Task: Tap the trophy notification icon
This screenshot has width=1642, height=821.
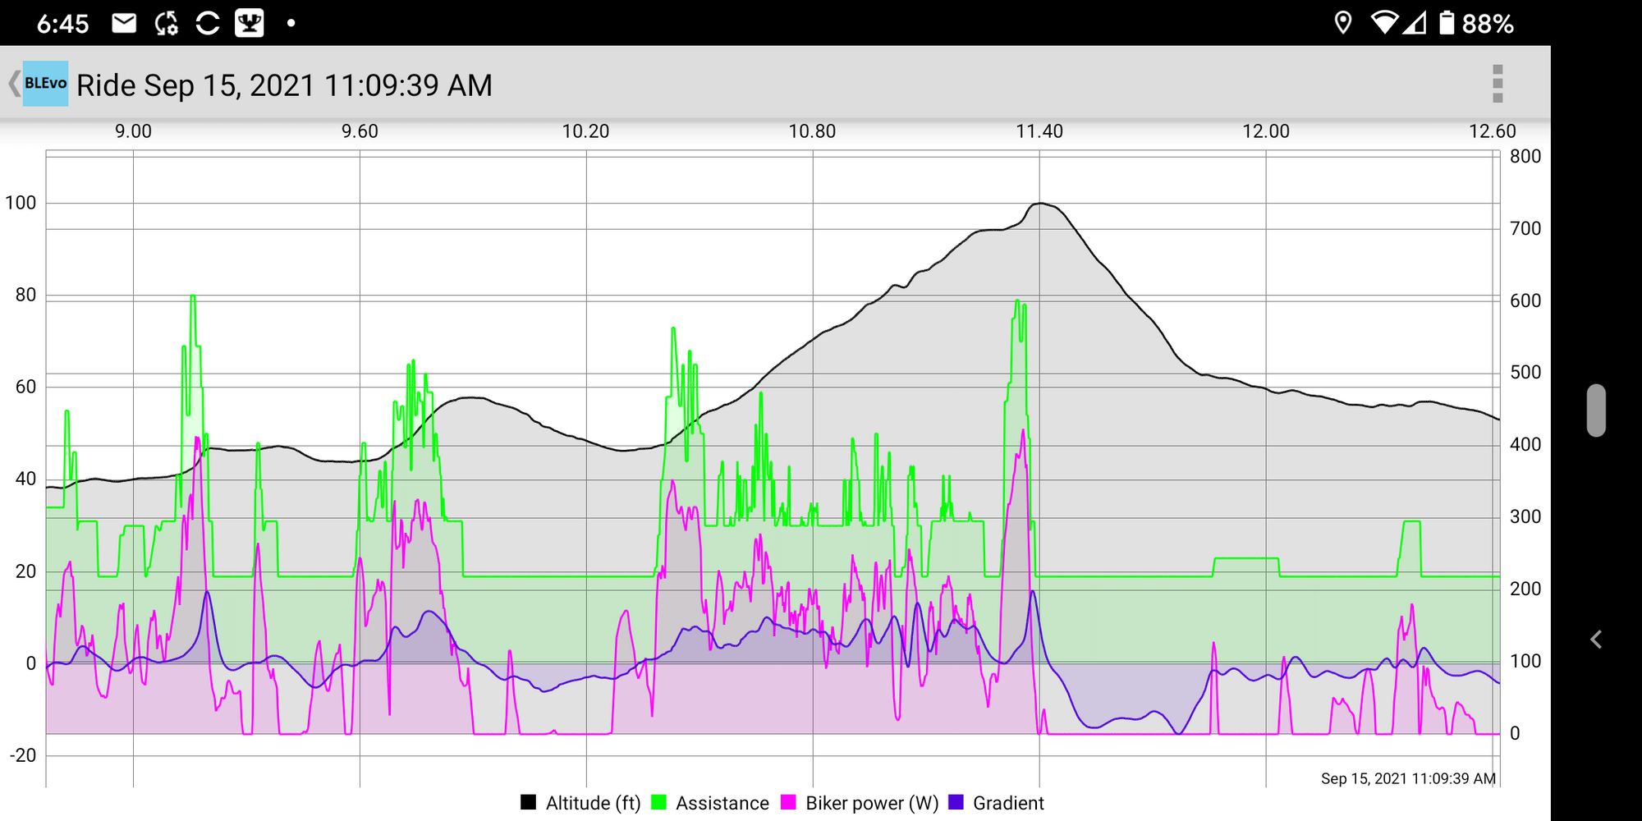Action: (249, 23)
